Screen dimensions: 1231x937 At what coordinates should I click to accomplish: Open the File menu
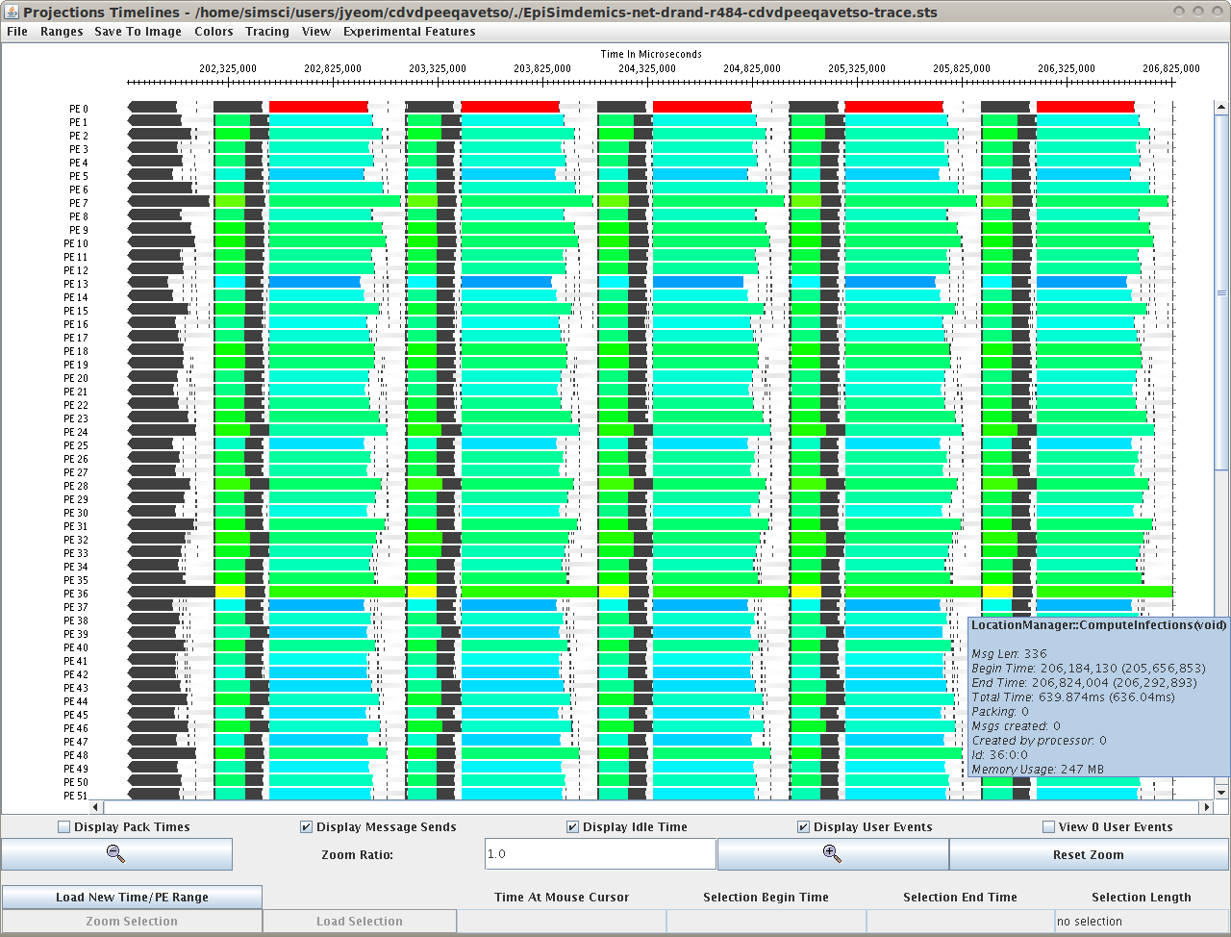17,32
